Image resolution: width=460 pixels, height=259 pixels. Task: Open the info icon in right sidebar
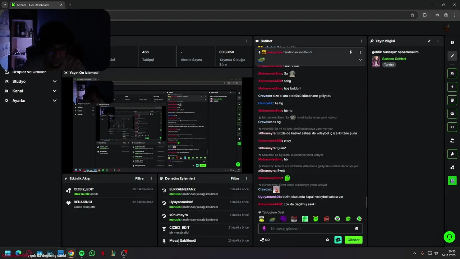pos(452,42)
